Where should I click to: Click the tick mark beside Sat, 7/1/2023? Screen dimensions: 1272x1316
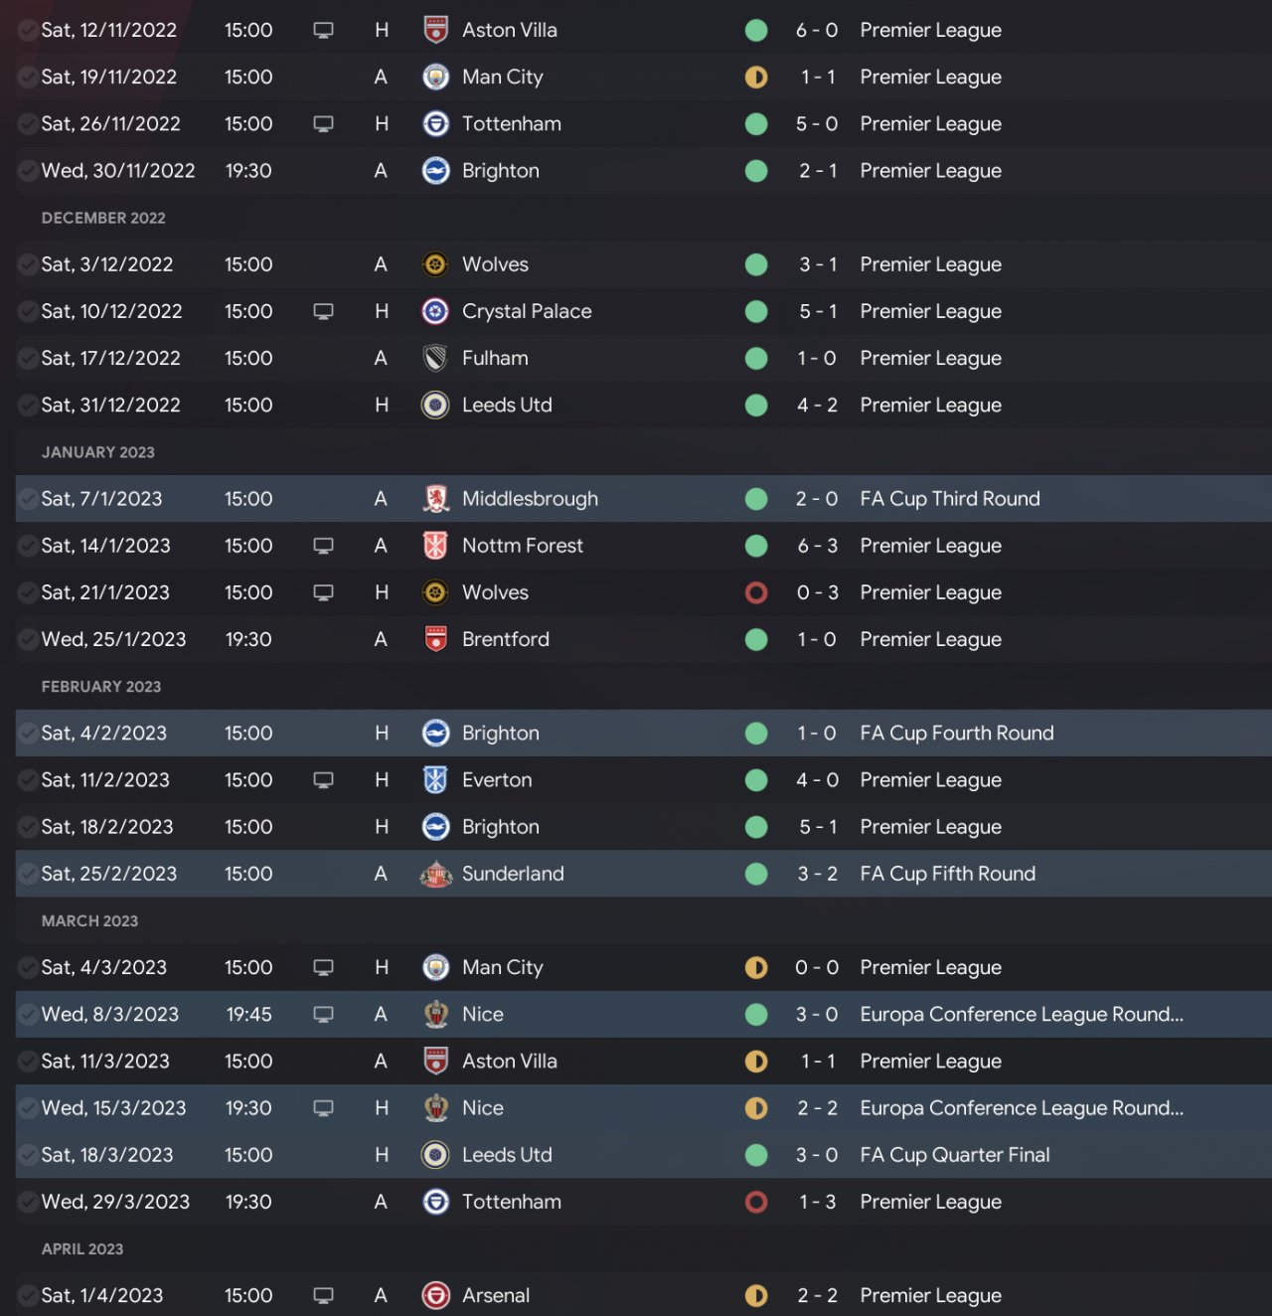pos(28,499)
